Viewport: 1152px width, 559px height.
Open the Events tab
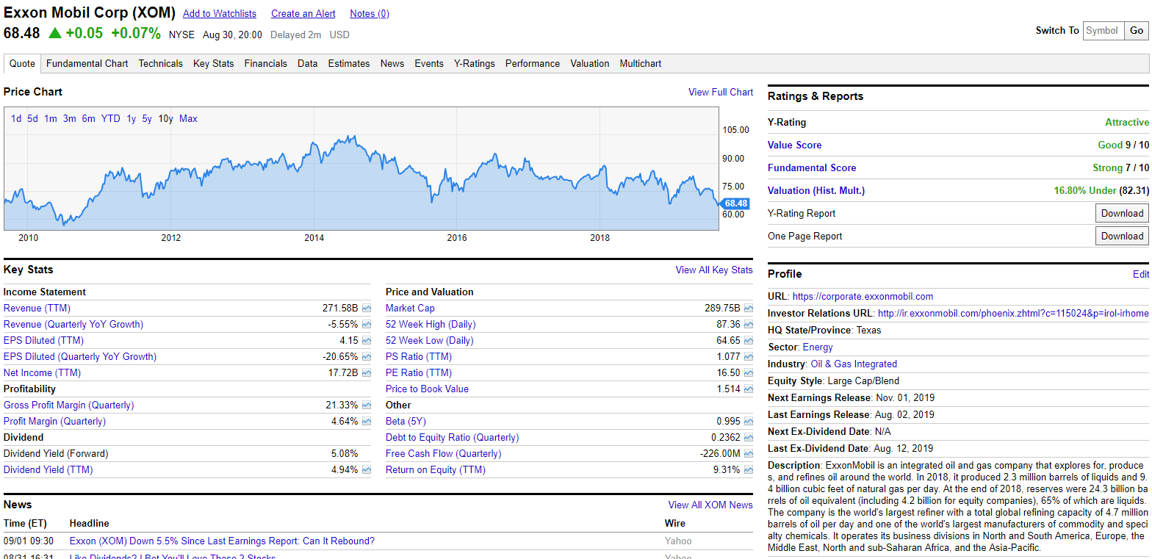coord(429,64)
